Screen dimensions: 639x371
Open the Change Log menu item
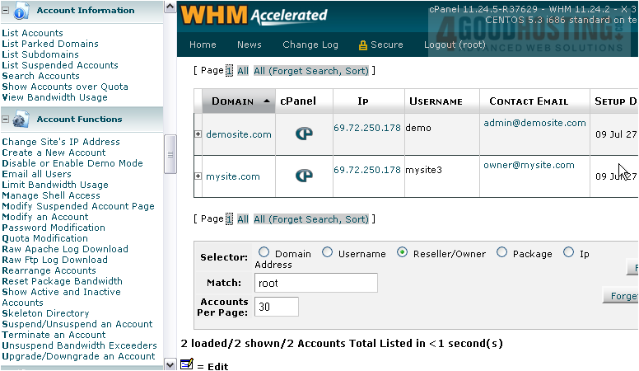(310, 45)
